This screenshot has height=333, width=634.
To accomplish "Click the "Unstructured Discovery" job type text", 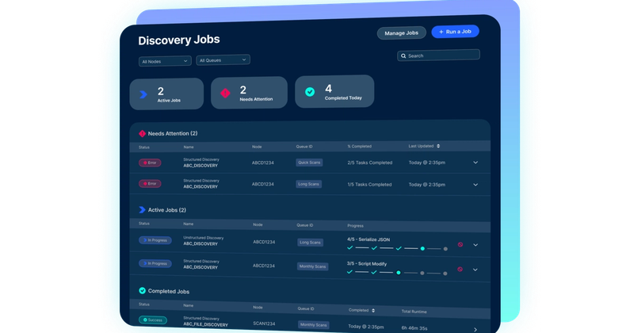I will tap(204, 238).
